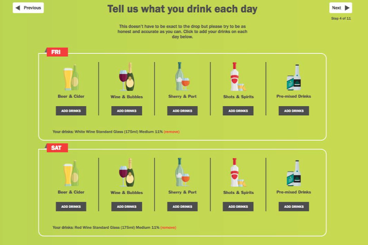The width and height of the screenshot is (368, 245).
Task: Click Saturday's Beer & Cider icon
Action: [x=71, y=173]
